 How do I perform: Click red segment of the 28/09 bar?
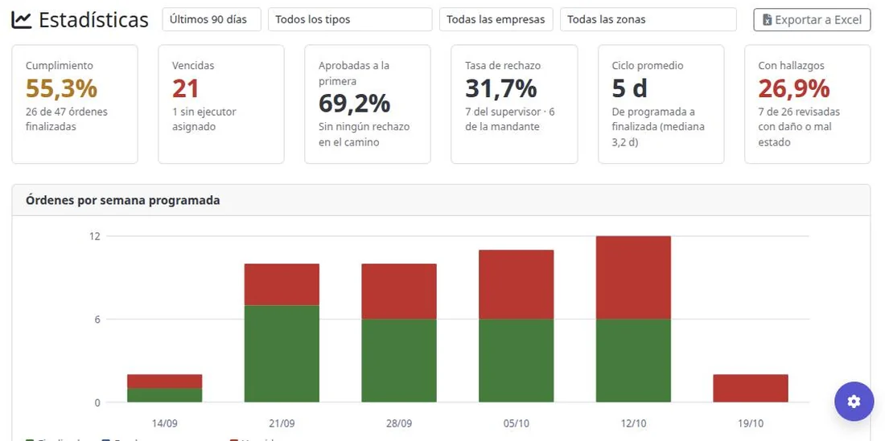(399, 291)
